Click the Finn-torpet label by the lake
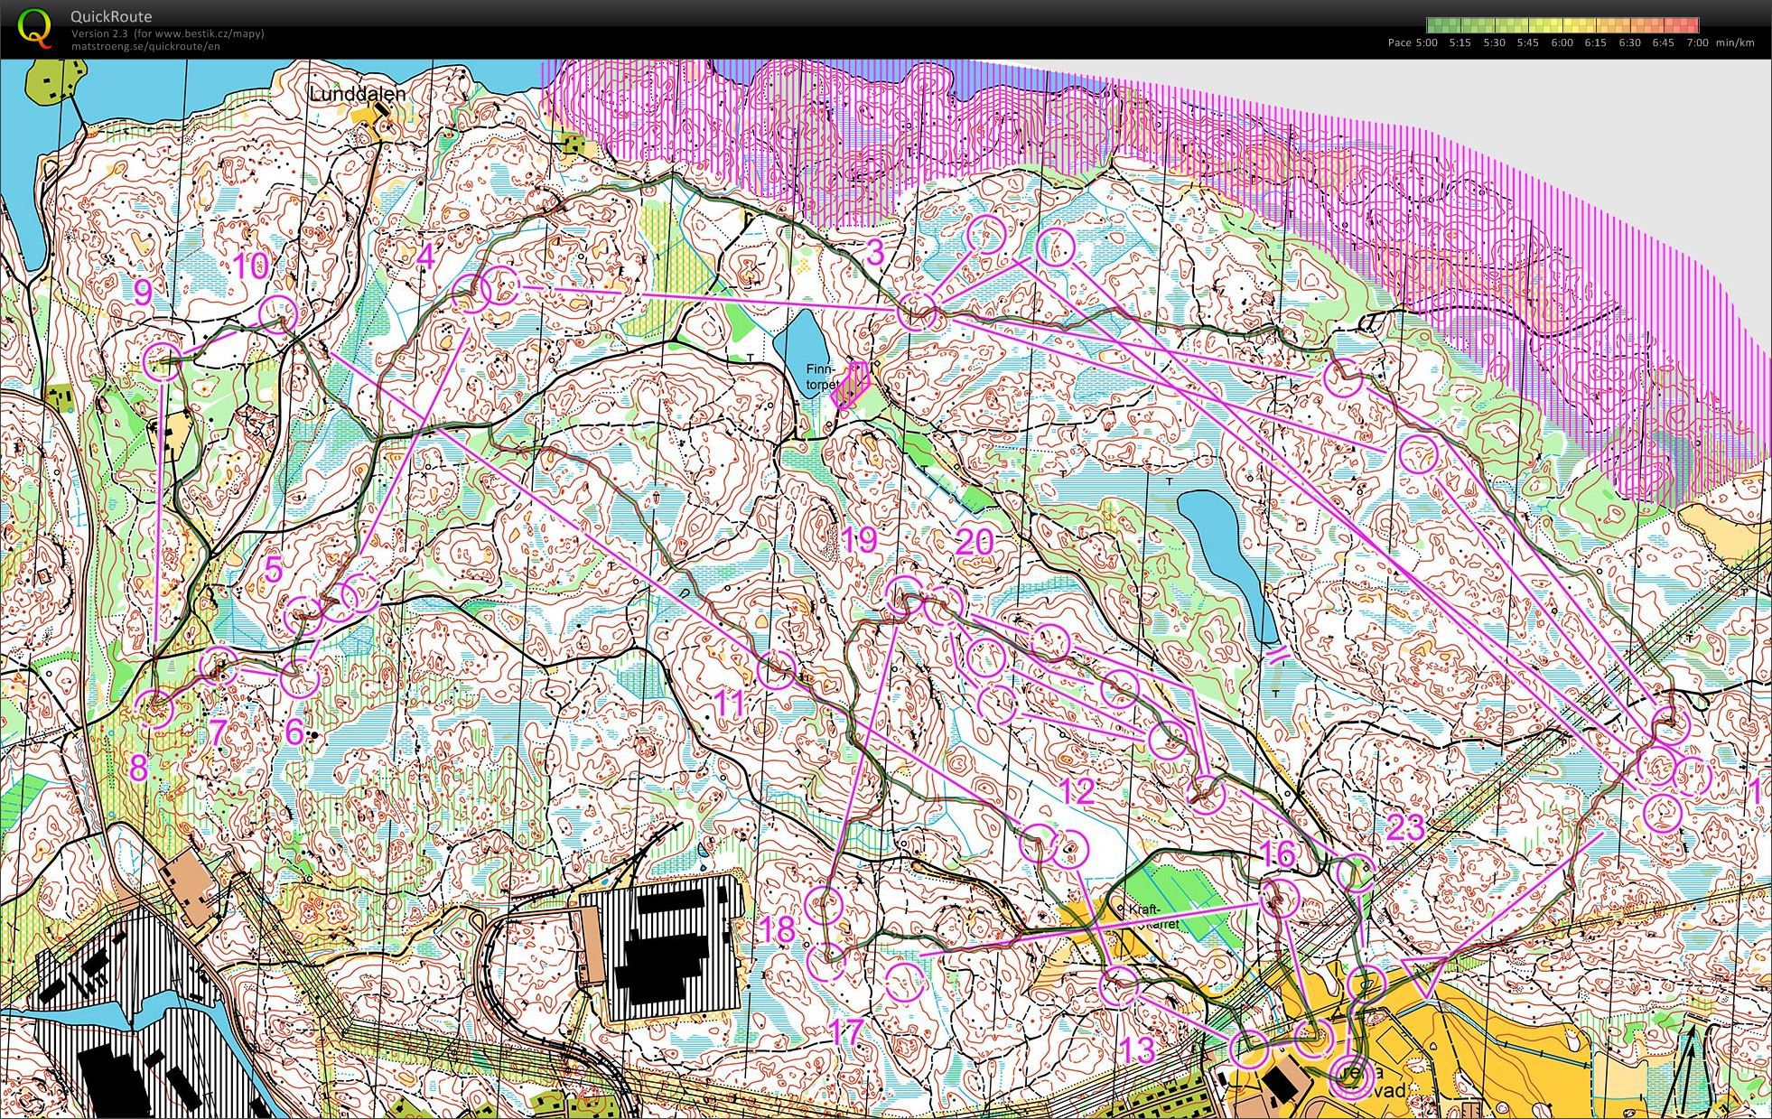 pyautogui.click(x=824, y=375)
